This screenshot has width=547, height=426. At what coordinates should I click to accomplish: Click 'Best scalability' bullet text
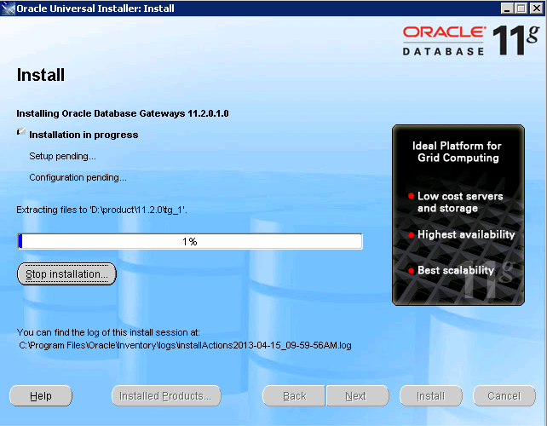coord(456,270)
